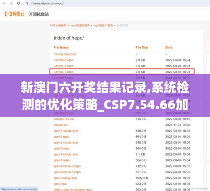Go to 阿里云镜像站 breadcrumb
Viewport: 210px width, 191px height.
(58, 25)
